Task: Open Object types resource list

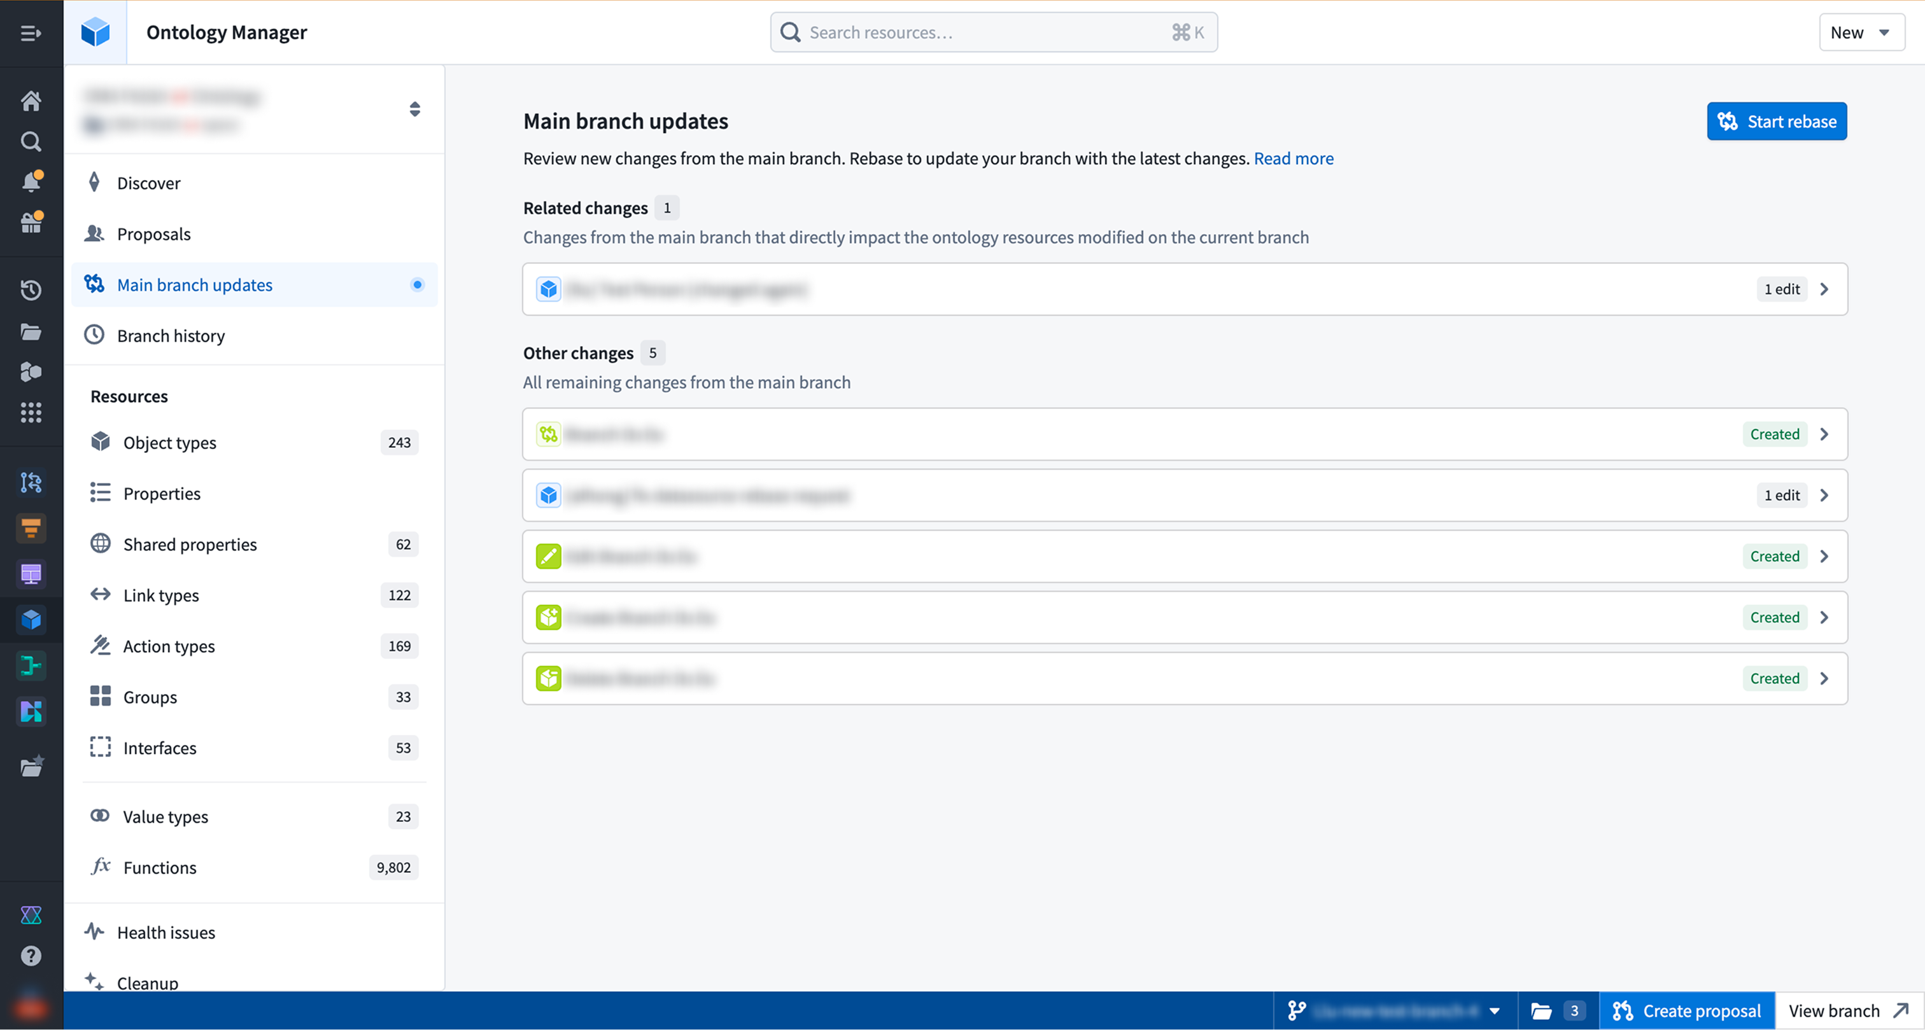Action: pos(254,442)
